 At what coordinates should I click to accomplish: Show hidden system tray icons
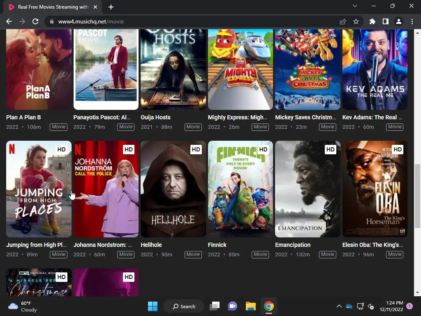pyautogui.click(x=339, y=306)
